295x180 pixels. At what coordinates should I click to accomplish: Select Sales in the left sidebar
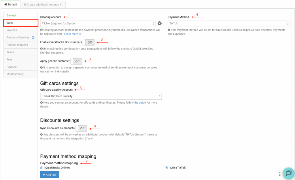[20, 23]
